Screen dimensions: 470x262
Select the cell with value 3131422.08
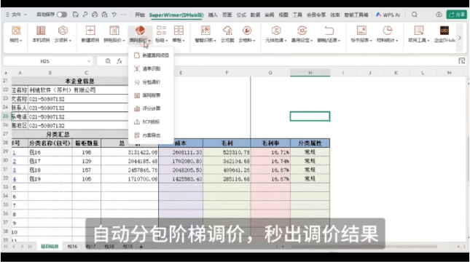tap(130, 152)
